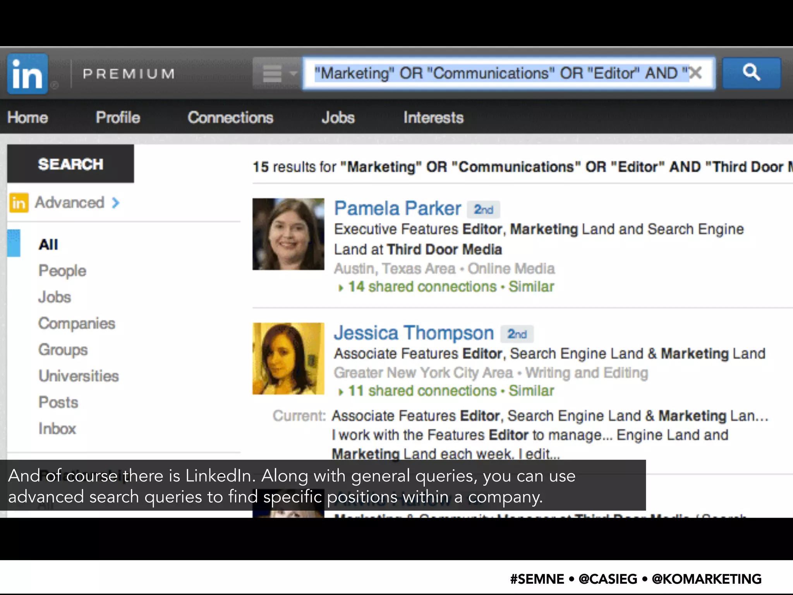Click the Advanced chevron arrow
The image size is (793, 595).
116,203
